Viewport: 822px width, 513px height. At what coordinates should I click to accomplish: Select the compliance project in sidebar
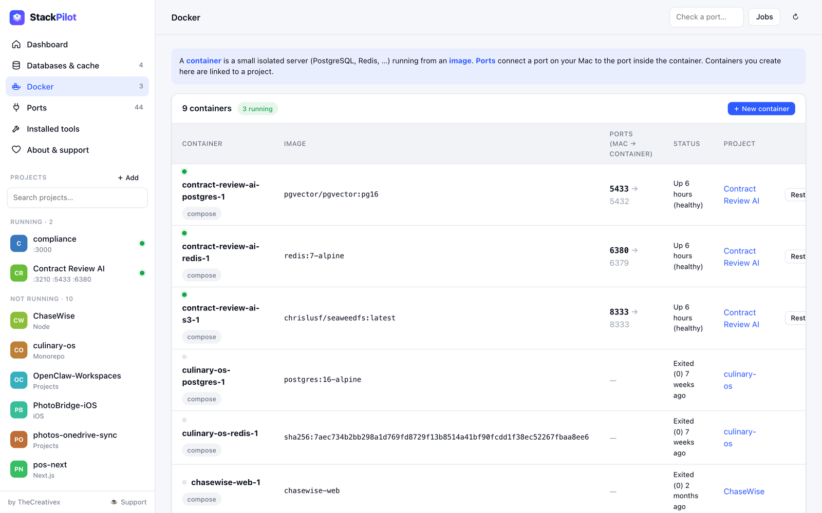click(77, 244)
